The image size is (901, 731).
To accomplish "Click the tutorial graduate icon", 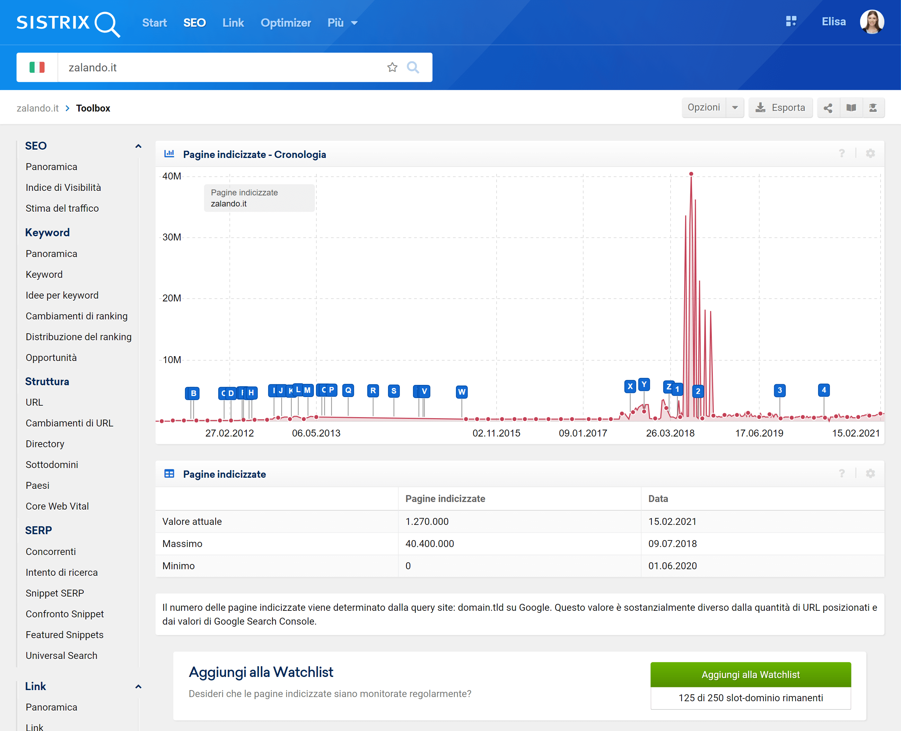I will coord(873,108).
